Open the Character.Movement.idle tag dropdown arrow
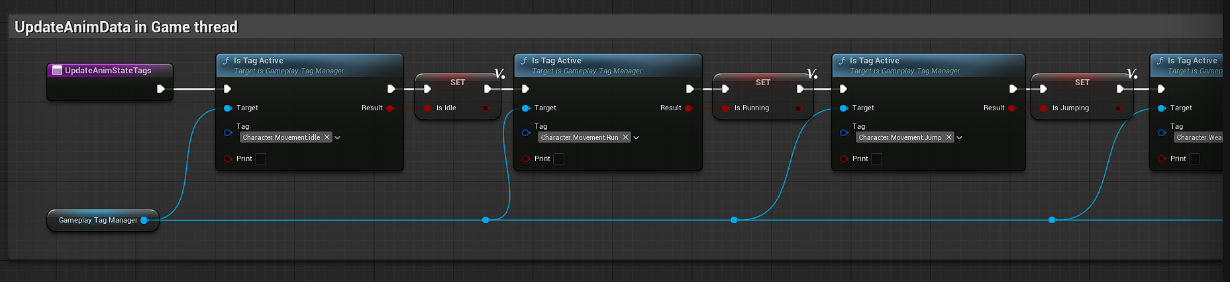 [338, 137]
